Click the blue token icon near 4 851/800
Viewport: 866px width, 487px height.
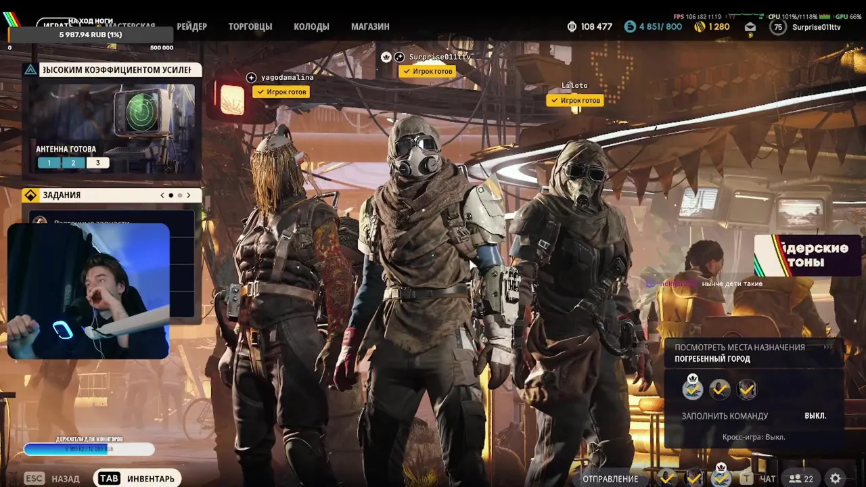[x=631, y=27]
